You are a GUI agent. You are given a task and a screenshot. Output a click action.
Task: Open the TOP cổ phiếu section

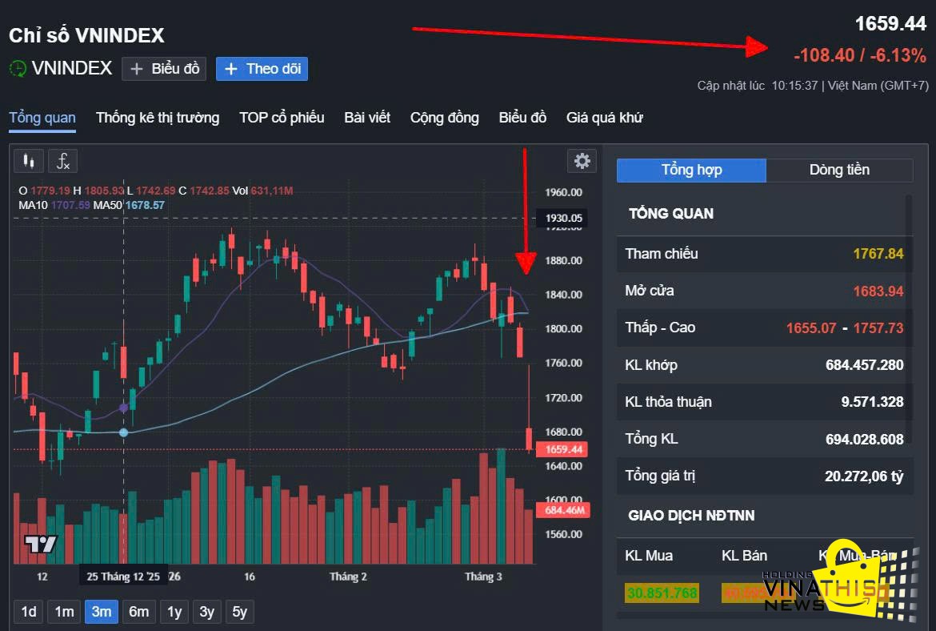click(x=282, y=118)
